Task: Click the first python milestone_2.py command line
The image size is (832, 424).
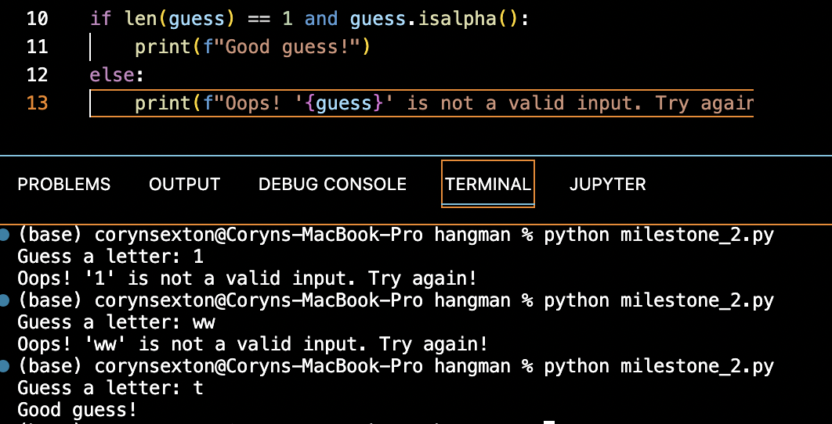Action: [396, 235]
